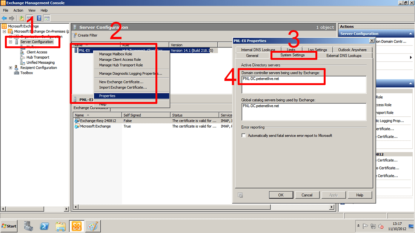
Task: Enable automatic error reporting to Microsoft
Action: pyautogui.click(x=243, y=136)
